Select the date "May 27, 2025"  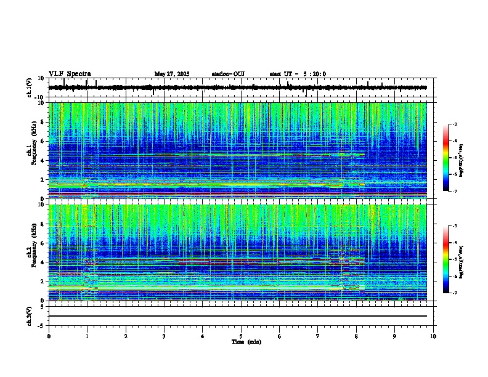(x=172, y=74)
